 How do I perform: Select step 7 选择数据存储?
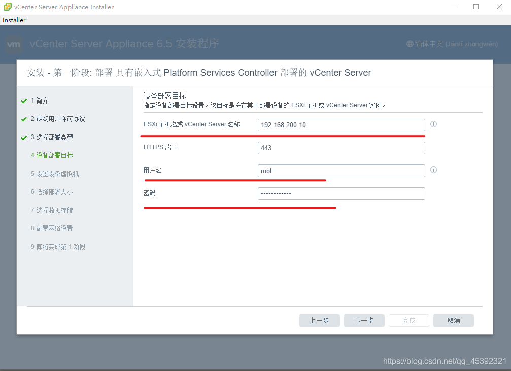52,210
